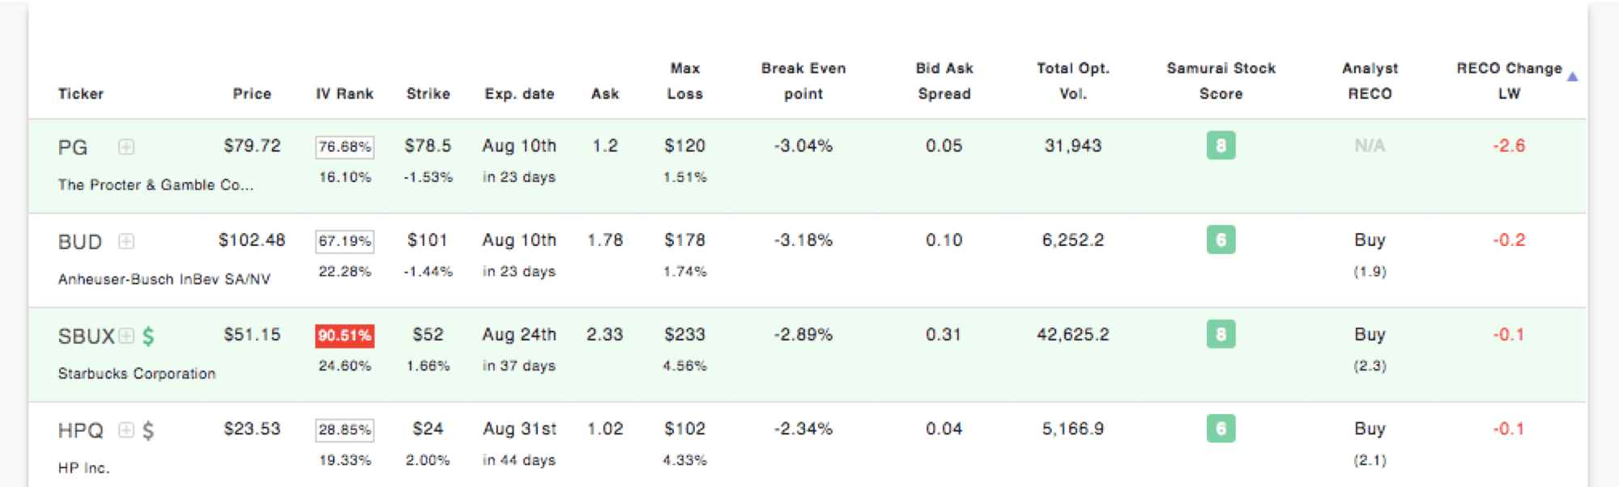Image resolution: width=1619 pixels, height=487 pixels.
Task: Click the red 90.51% IV Rank box
Action: tap(344, 335)
